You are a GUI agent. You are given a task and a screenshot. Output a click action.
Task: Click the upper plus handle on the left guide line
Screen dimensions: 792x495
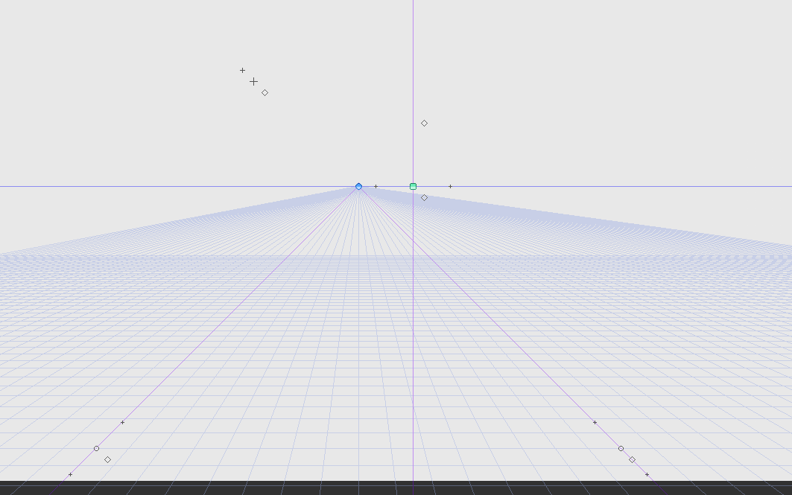123,422
